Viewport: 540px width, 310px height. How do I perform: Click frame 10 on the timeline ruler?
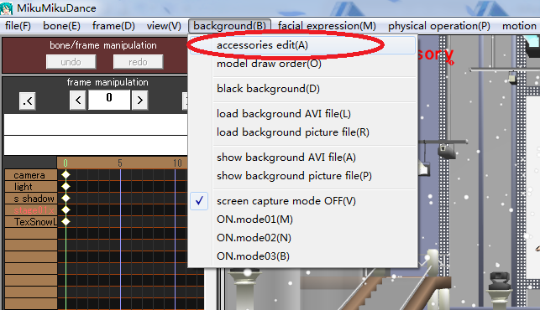click(177, 163)
